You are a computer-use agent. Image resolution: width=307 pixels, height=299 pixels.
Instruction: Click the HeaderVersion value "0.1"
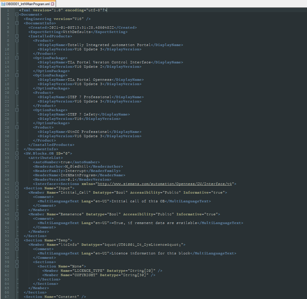coord(71,179)
